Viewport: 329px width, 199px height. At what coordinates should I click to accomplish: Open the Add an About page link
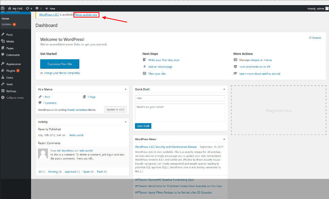coord(160,67)
